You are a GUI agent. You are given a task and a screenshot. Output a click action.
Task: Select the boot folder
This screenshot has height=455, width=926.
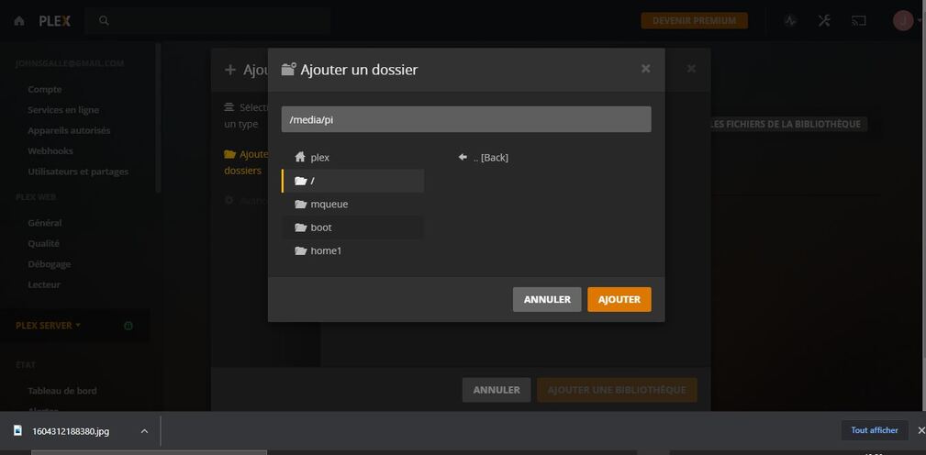[352, 227]
